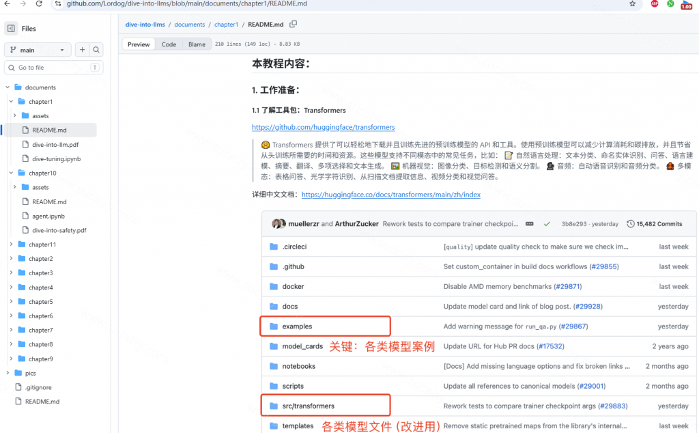Expand the chapter1 assets folder chevron
The width and height of the screenshot is (699, 433).
click(x=15, y=116)
